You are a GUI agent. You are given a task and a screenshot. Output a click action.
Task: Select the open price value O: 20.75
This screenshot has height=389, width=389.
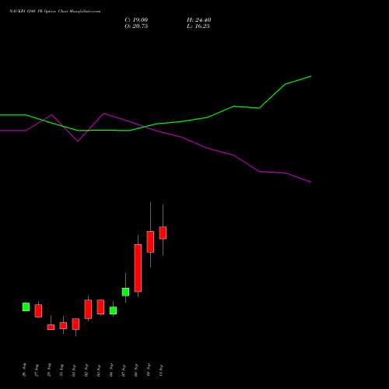(x=136, y=26)
